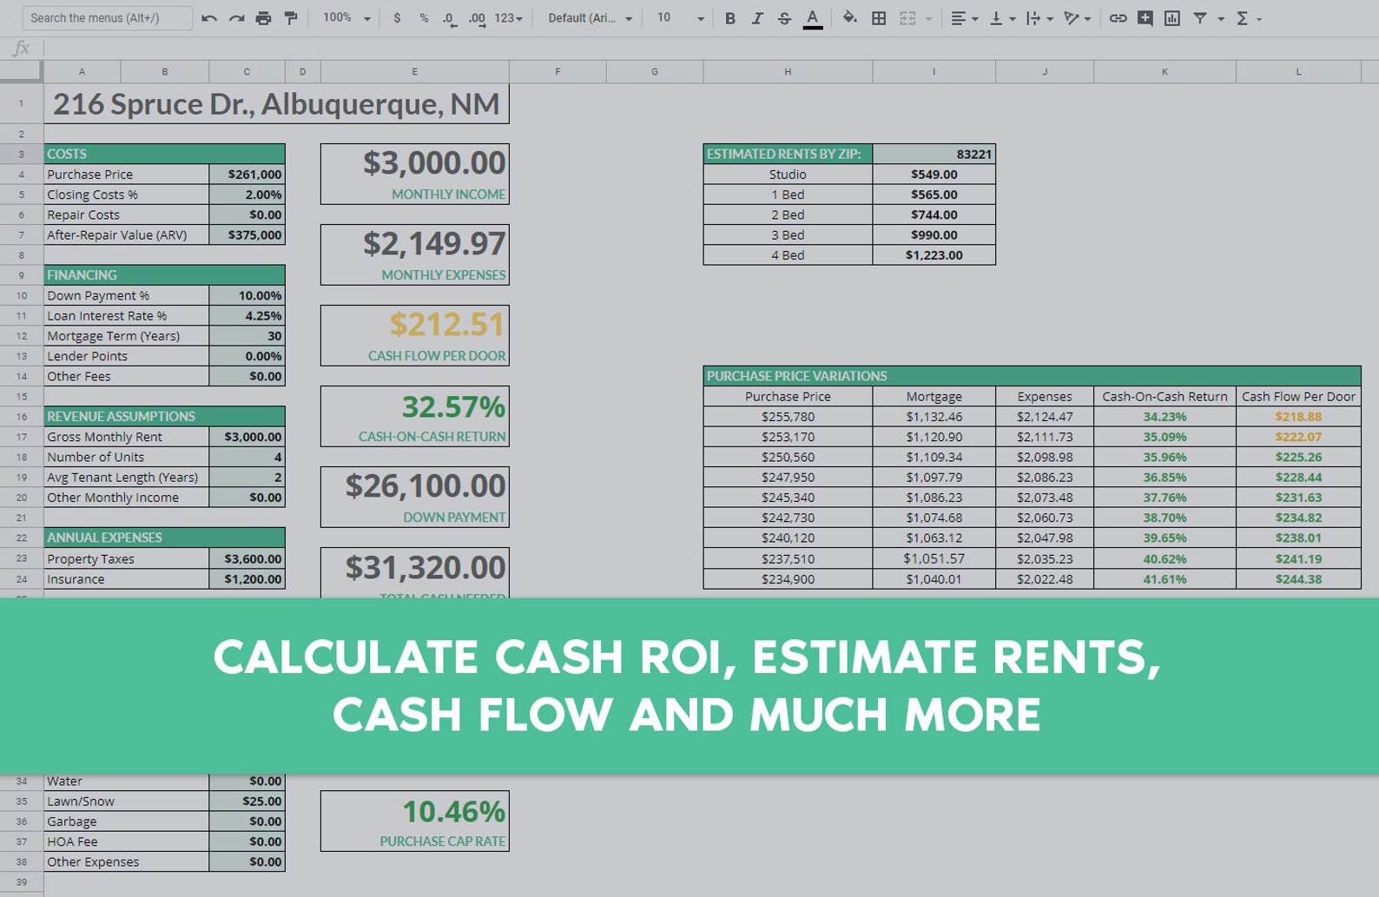
Task: Insert a chart using the chart icon
Action: [1172, 18]
